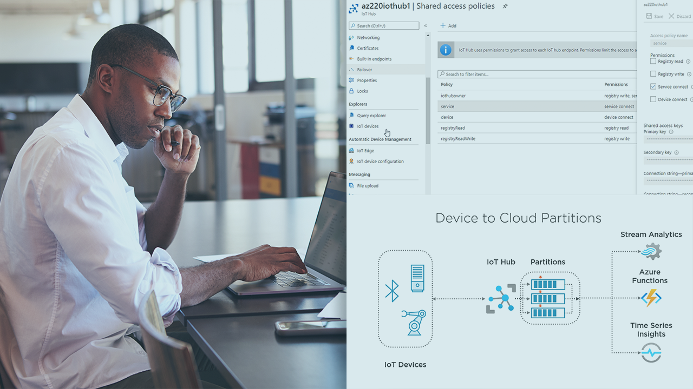Uncheck the Service connect checkbox
Screen dimensions: 693x389
tap(653, 86)
